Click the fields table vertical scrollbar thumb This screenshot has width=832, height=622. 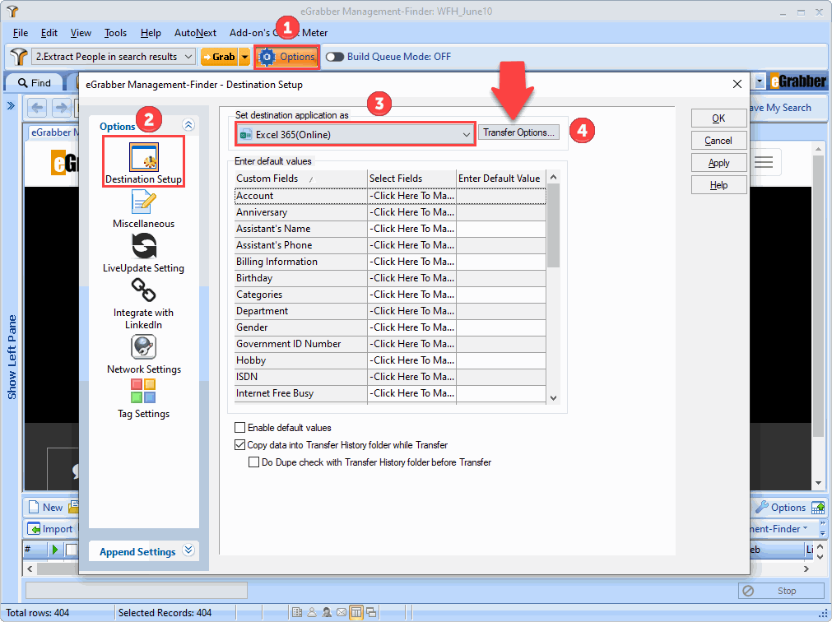point(553,225)
